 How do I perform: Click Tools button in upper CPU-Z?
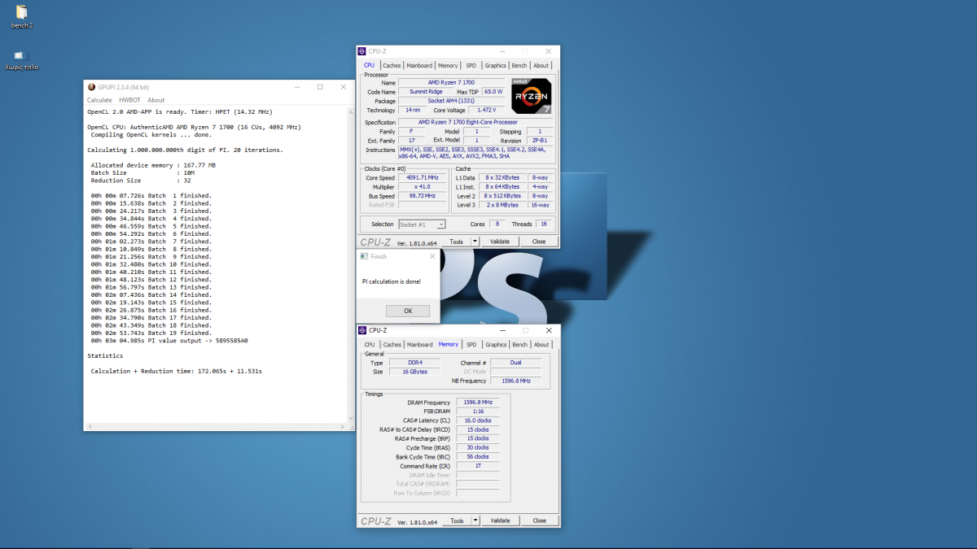click(x=456, y=242)
